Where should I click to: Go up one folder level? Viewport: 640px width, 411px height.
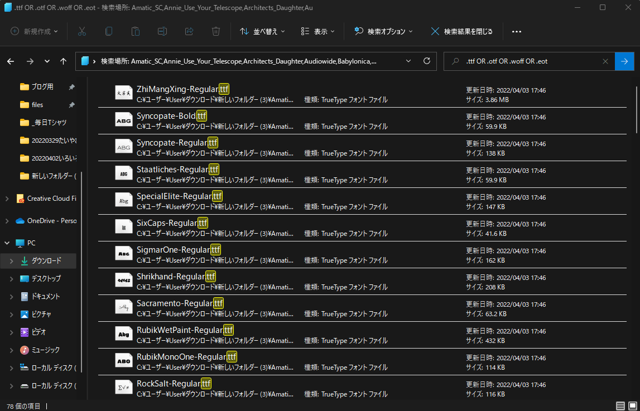[x=64, y=61]
